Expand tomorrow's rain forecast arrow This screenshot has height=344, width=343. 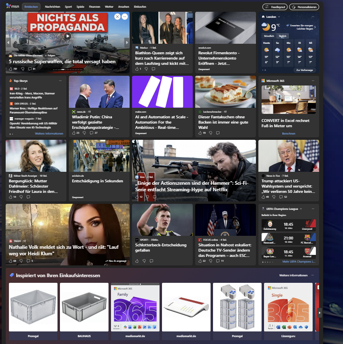click(315, 27)
